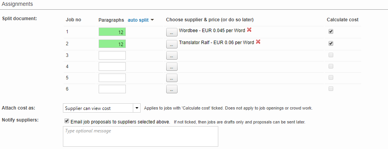Click the Supplier can view cost combo box
The width and height of the screenshot is (388, 149).
(x=102, y=108)
